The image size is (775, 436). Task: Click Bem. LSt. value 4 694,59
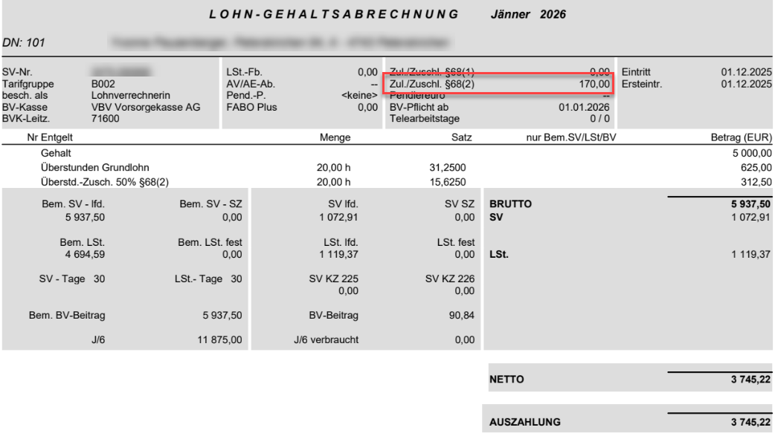click(85, 254)
